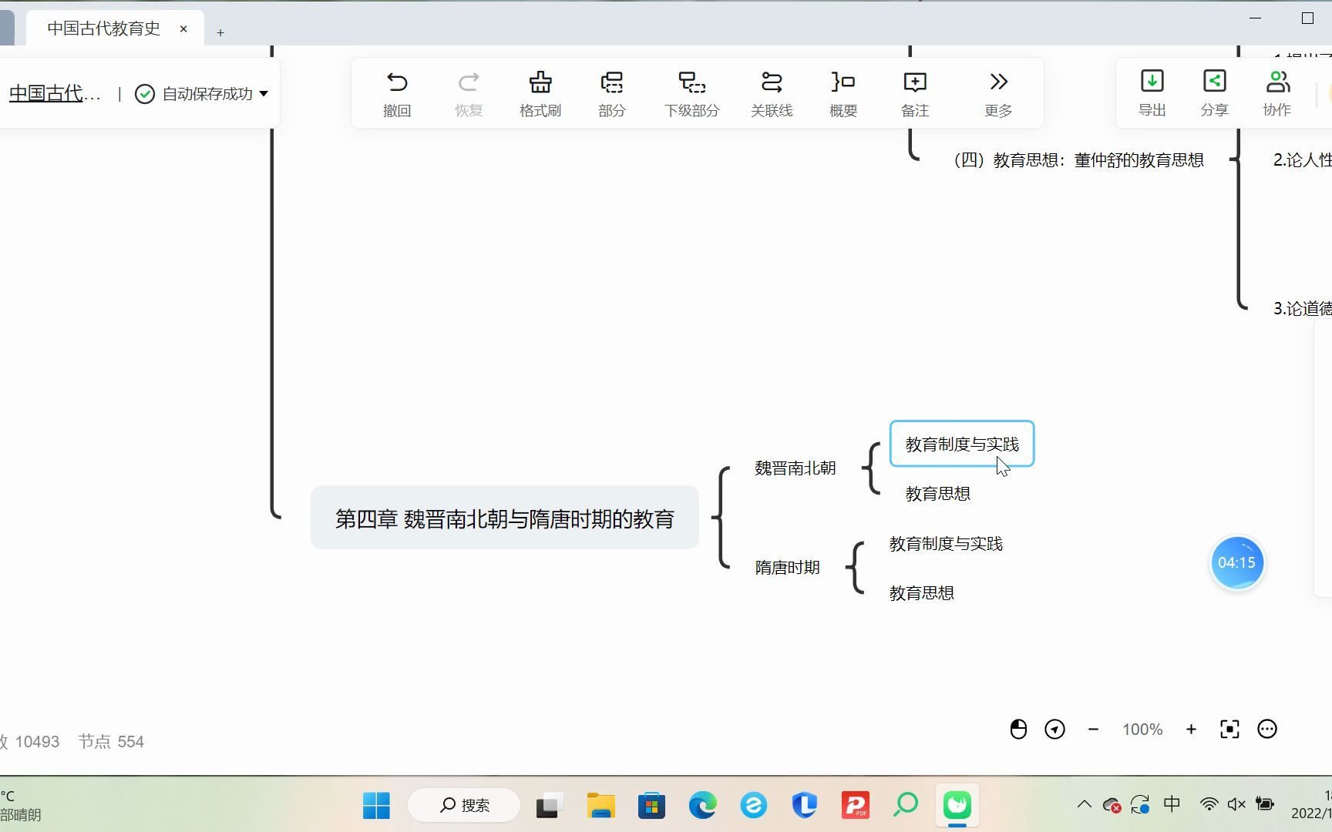The image size is (1332, 832).
Task: Click the 恢复 redo icon
Action: tap(469, 82)
